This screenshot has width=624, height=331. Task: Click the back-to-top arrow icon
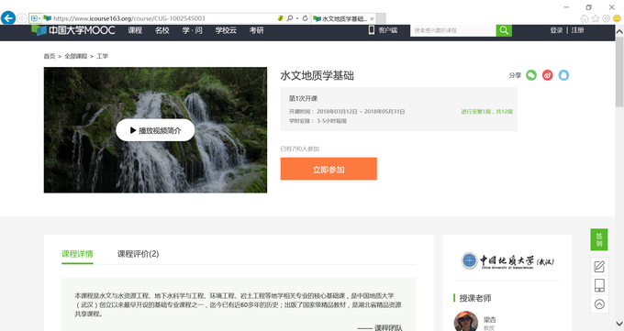599,304
